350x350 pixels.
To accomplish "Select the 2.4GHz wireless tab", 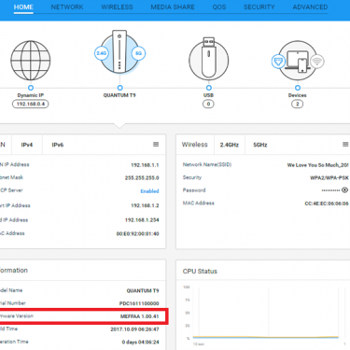I will tap(230, 145).
